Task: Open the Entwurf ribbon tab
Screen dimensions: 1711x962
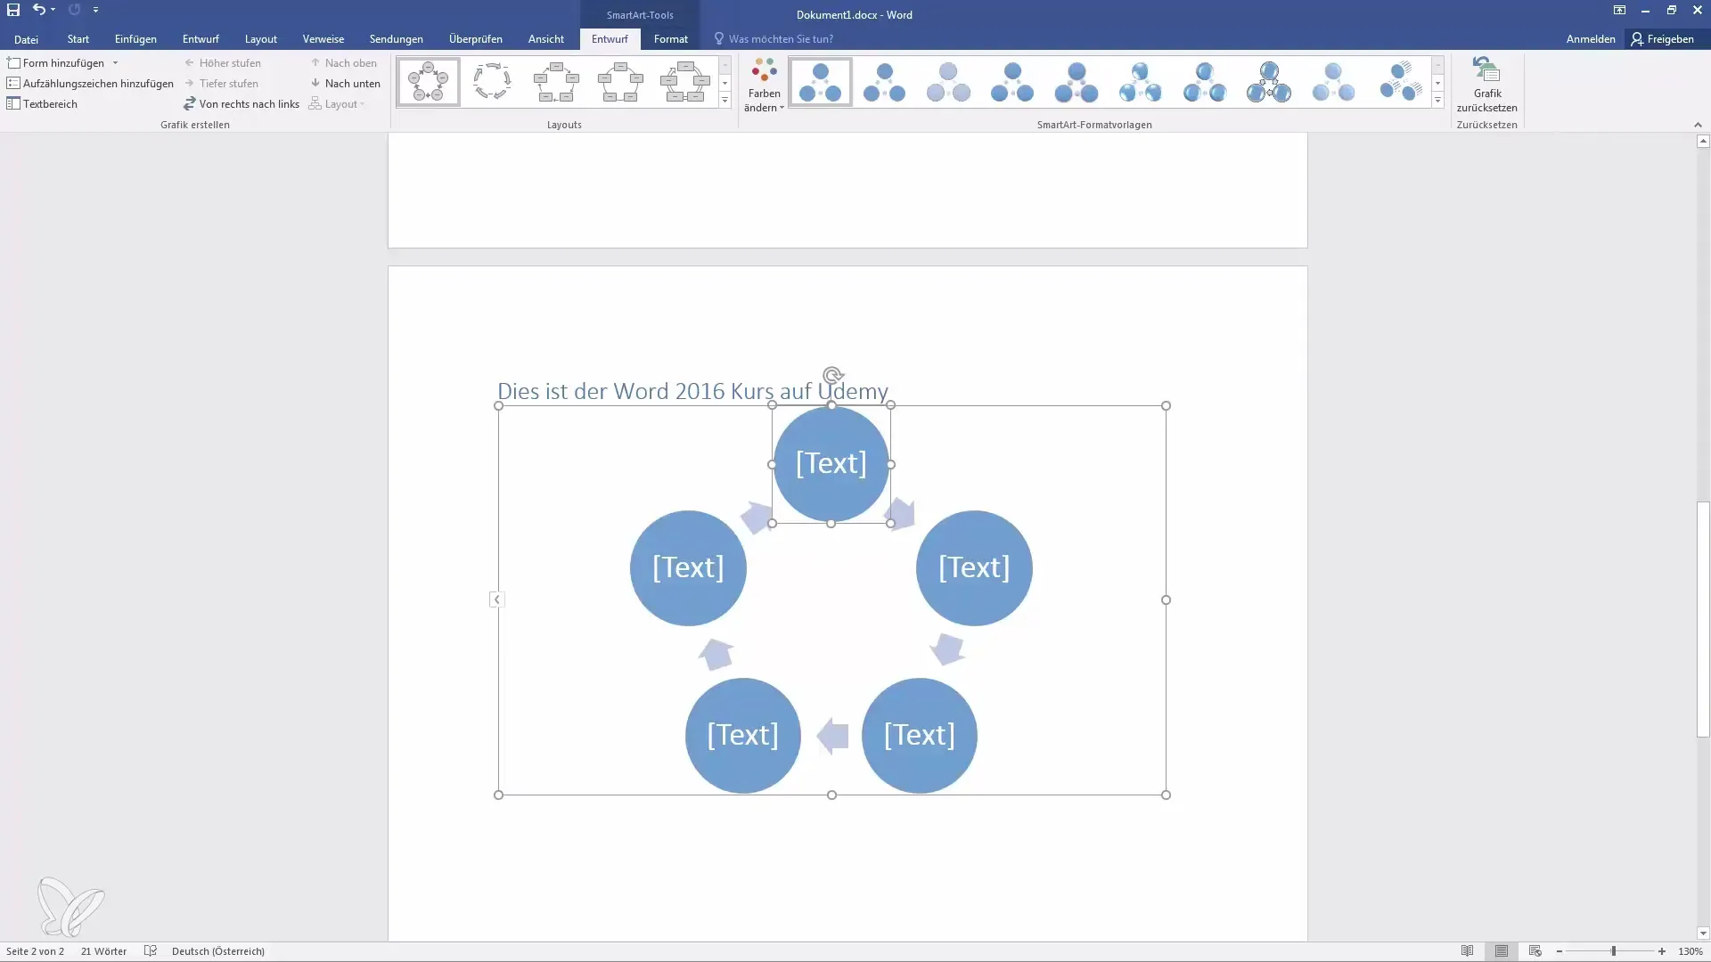Action: (200, 39)
